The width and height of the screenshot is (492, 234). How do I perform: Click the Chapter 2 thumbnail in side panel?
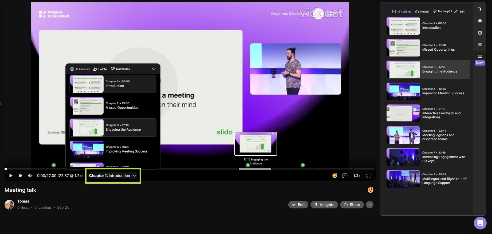(403, 48)
